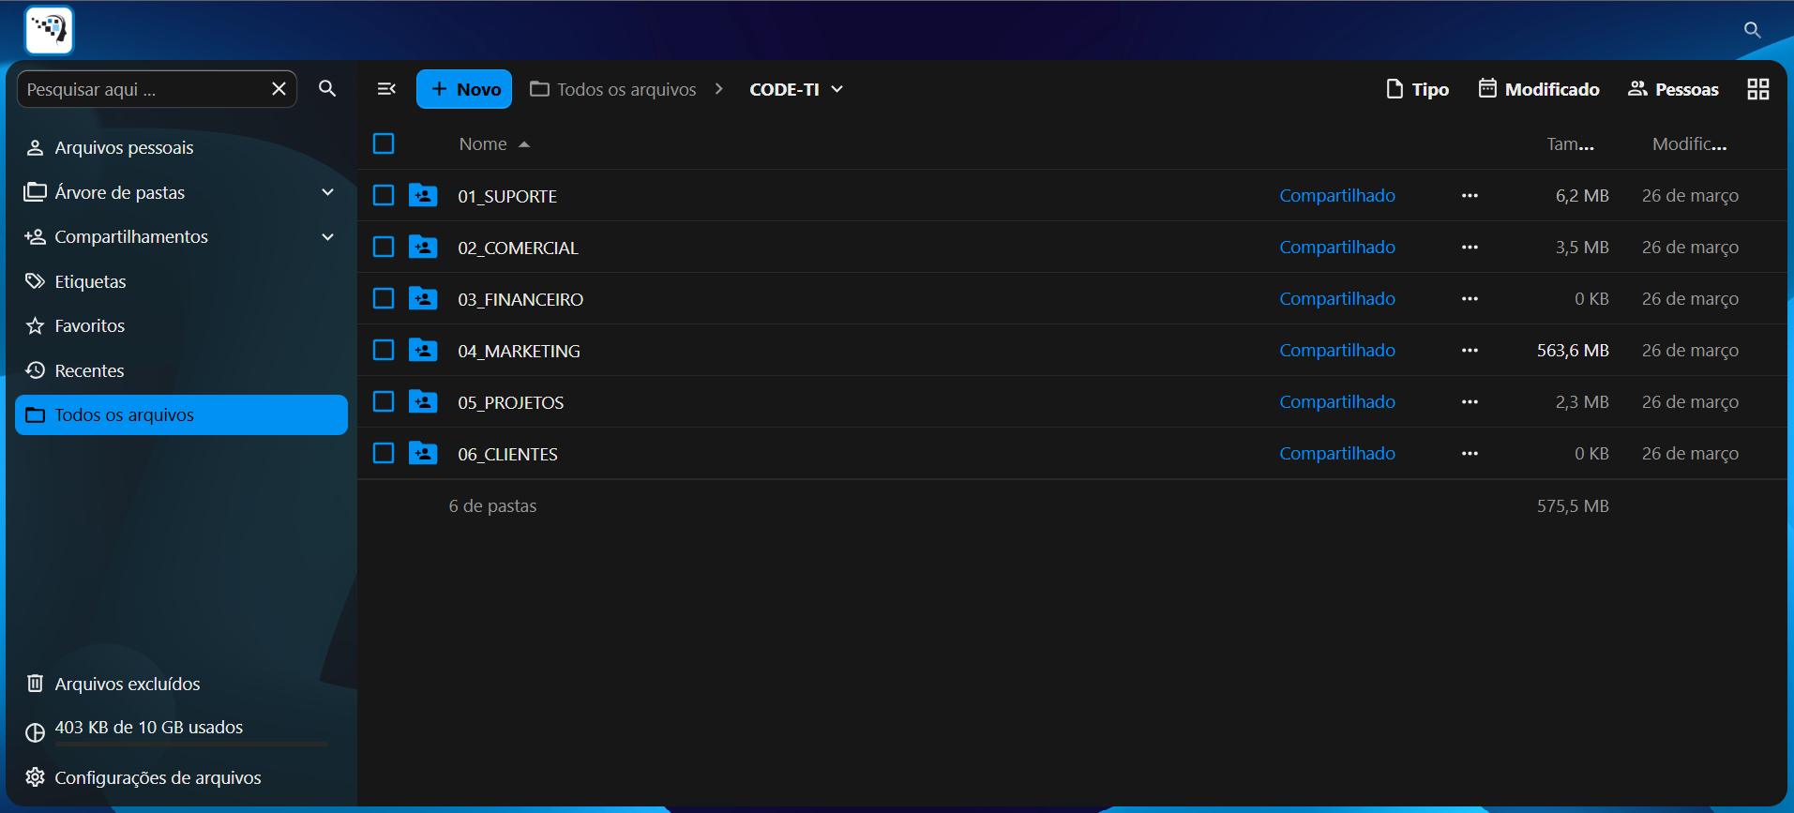Open actions menu for 05_PROJETOS
Viewport: 1794px width, 813px height.
[x=1470, y=402]
